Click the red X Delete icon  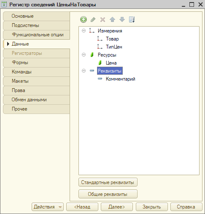tap(102, 19)
